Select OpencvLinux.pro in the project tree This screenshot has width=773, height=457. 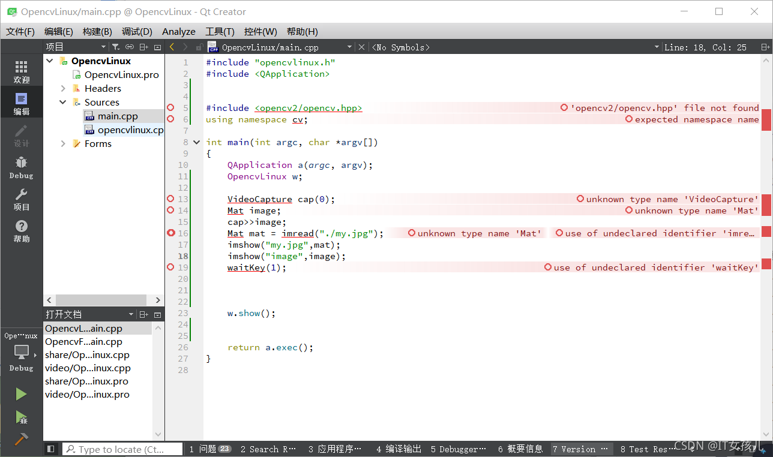pyautogui.click(x=121, y=74)
